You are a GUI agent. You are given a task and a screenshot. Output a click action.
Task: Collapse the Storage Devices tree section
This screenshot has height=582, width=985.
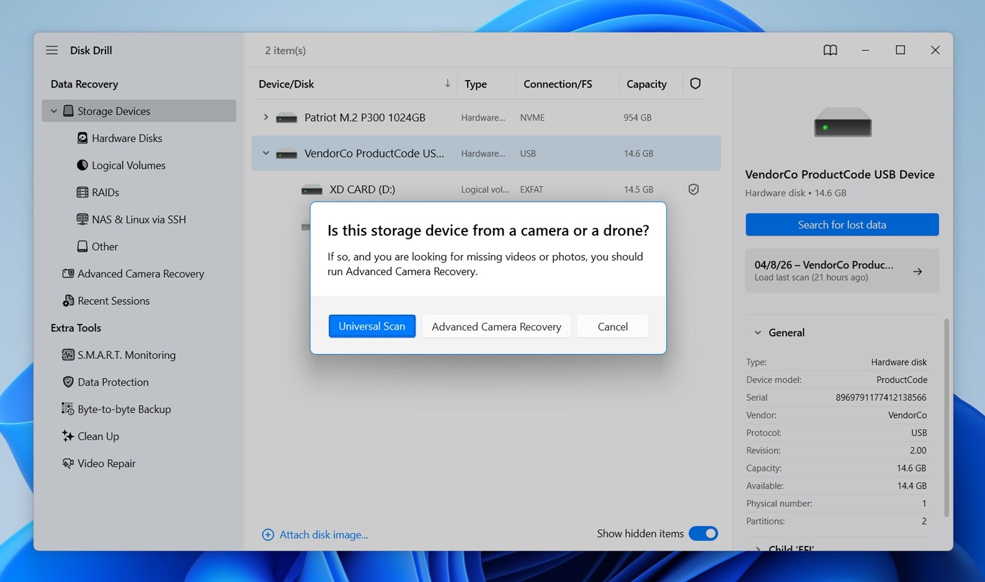click(x=54, y=111)
